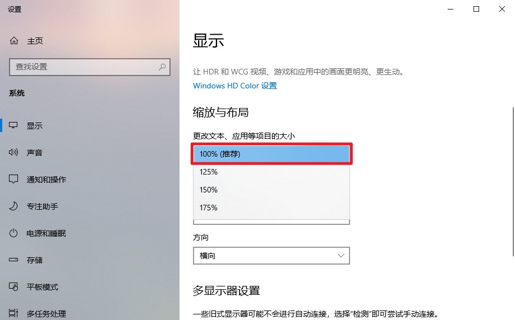515x320 pixels.
Task: Click the home icon beside 主页
Action: point(14,41)
